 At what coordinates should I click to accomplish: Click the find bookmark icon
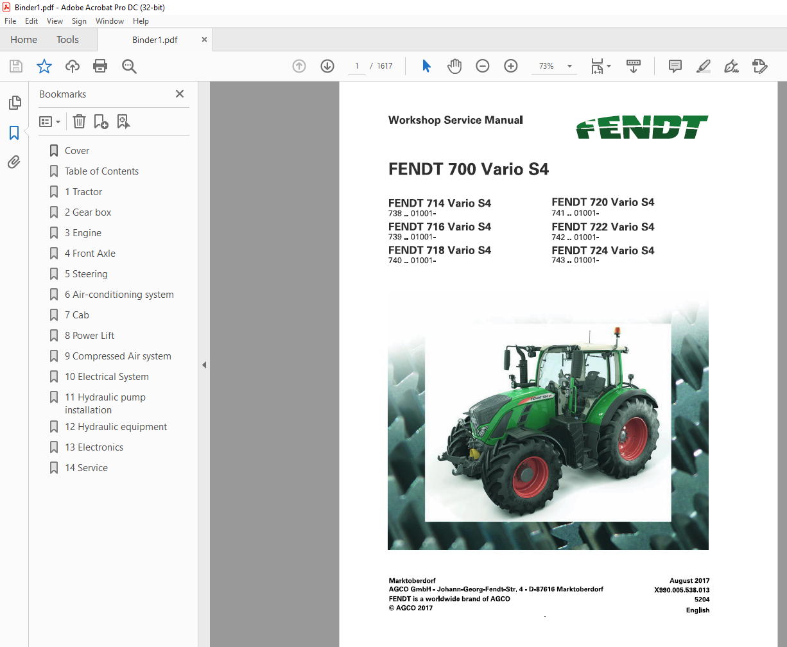click(x=123, y=121)
